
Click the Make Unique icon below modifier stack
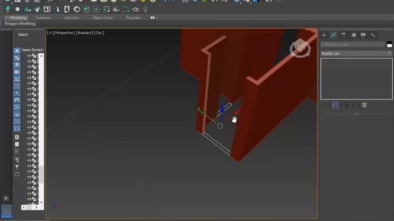pos(347,105)
